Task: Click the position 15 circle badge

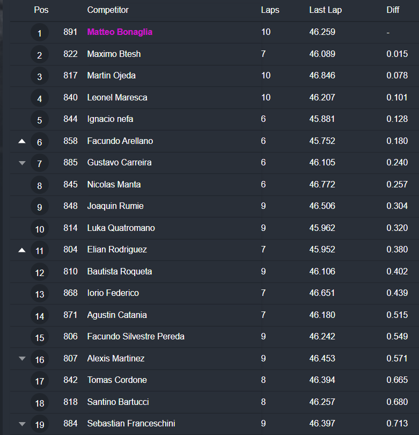Action: click(x=40, y=338)
